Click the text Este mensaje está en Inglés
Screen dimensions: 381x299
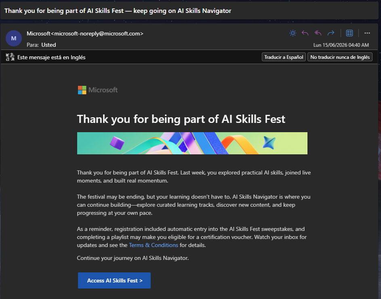[51, 58]
